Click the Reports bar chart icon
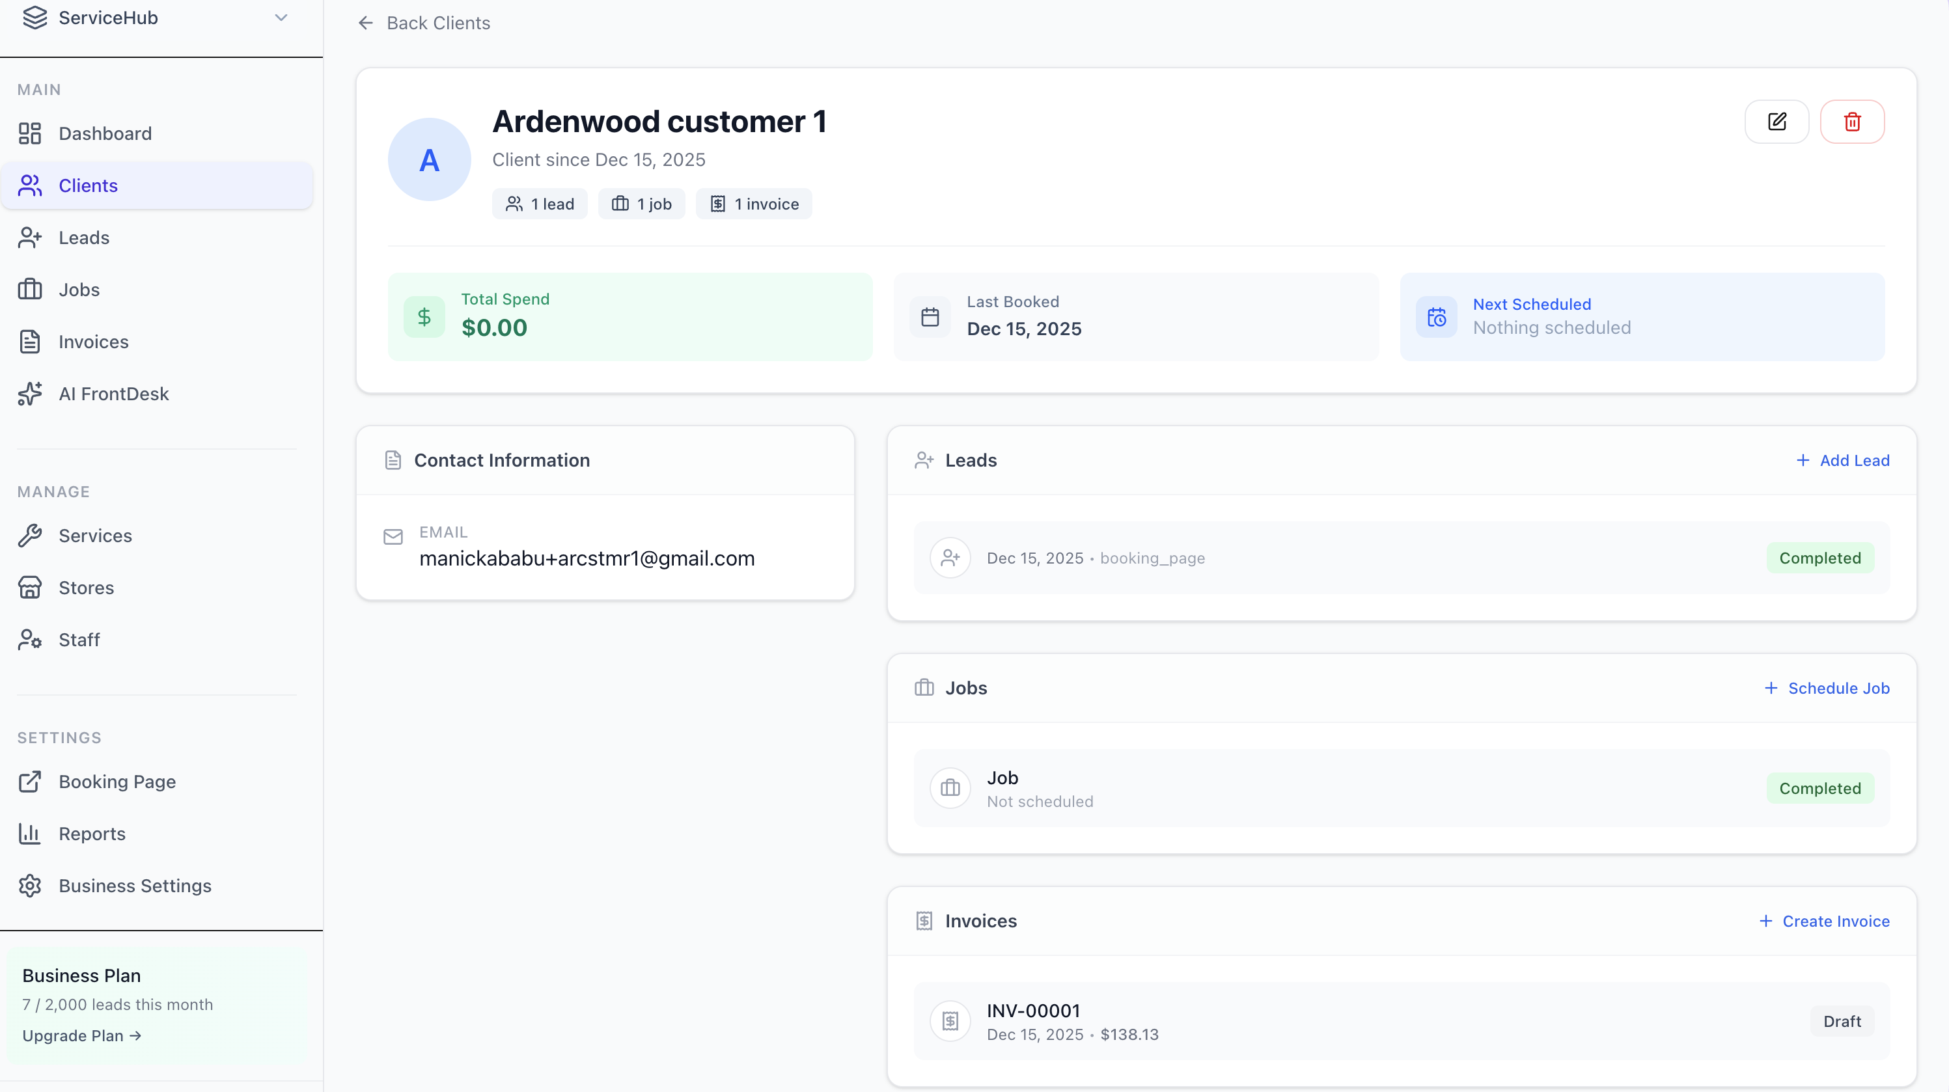Screen dimensions: 1949x1092 point(29,834)
